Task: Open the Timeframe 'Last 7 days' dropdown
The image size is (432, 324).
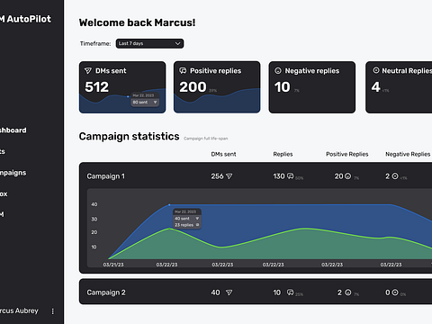Action: pyautogui.click(x=149, y=43)
